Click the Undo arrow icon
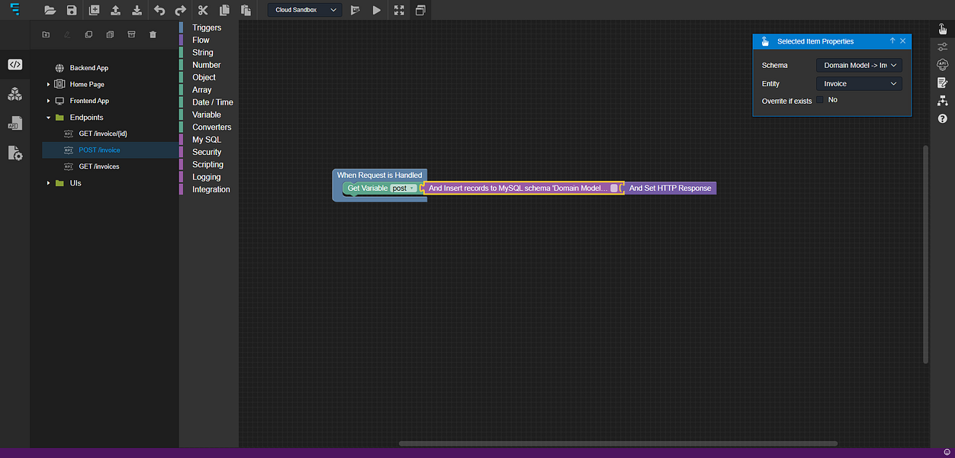Screen dimensions: 955x458 (159, 11)
